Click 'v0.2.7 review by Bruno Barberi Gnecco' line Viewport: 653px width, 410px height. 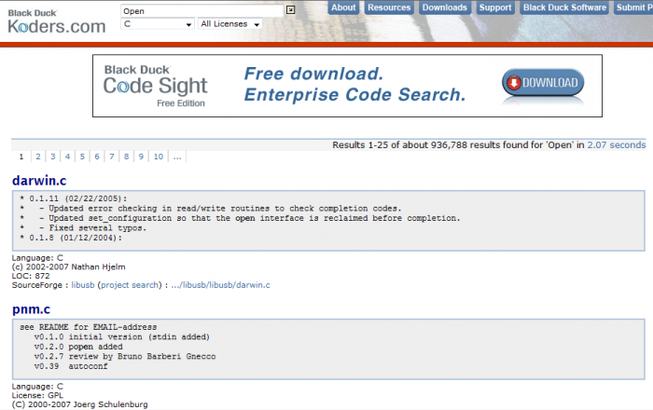pyautogui.click(x=125, y=357)
